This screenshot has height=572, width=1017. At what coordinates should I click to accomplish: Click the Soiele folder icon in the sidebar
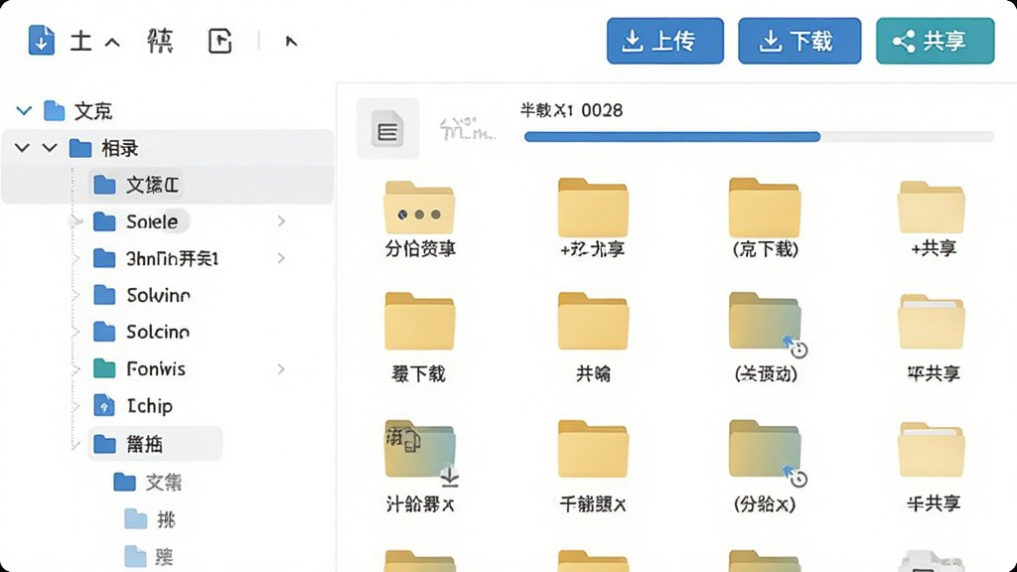(104, 221)
